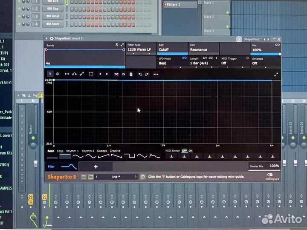Choose the ramp-up saw wave preset
Screen dimensions: 307x230
pos(104,156)
